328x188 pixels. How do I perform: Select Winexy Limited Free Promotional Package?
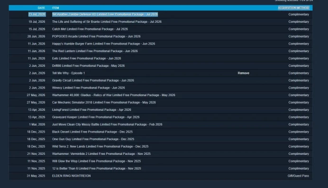pos(88,88)
